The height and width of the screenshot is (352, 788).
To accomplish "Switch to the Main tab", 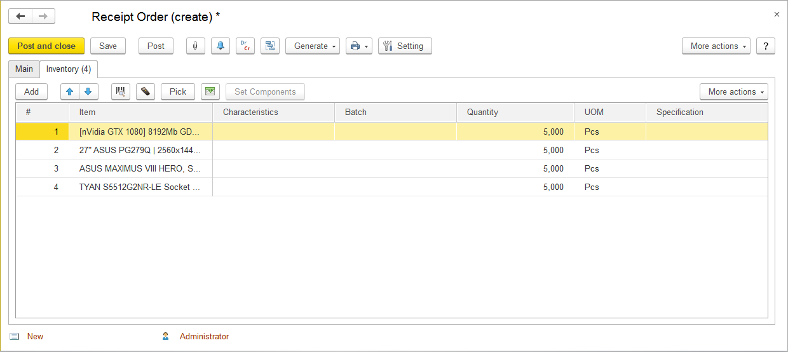I will click(x=24, y=69).
